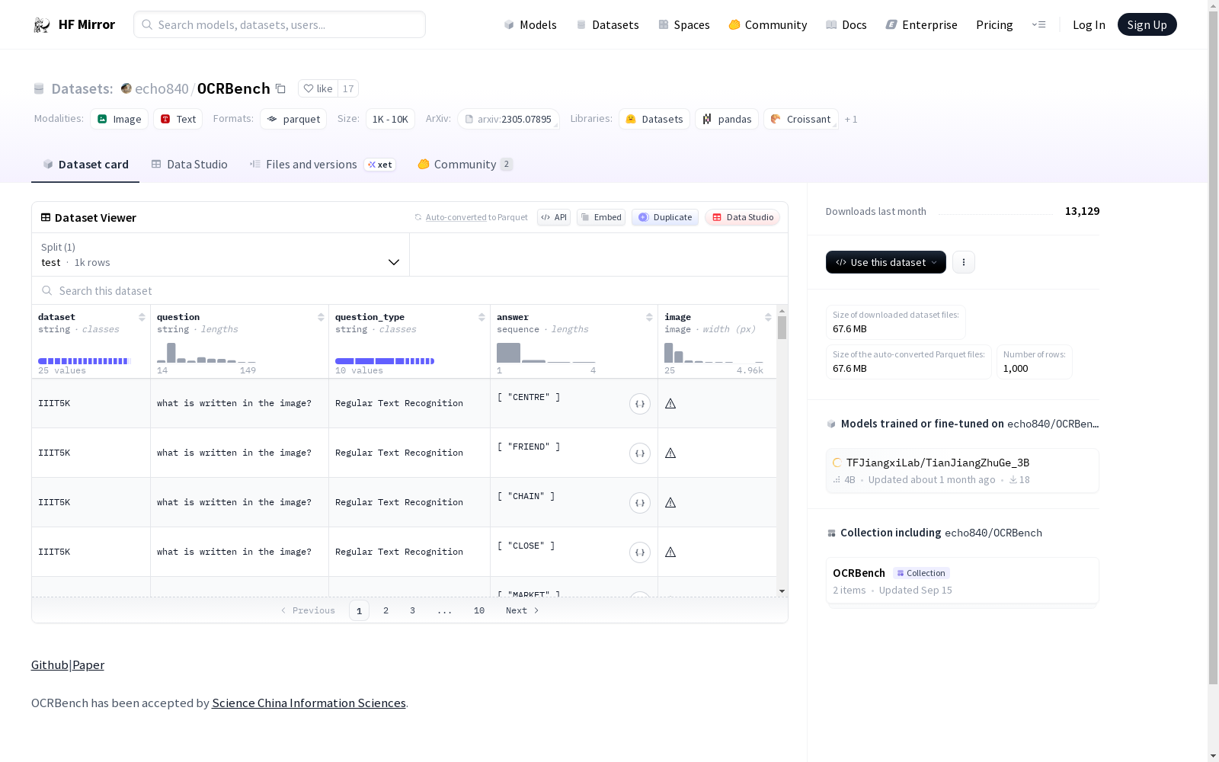Show the +1 more libraries
The width and height of the screenshot is (1219, 762).
tap(851, 119)
